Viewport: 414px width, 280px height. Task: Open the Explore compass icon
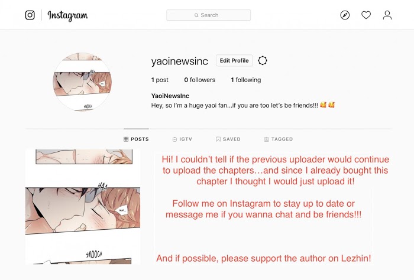click(x=345, y=15)
